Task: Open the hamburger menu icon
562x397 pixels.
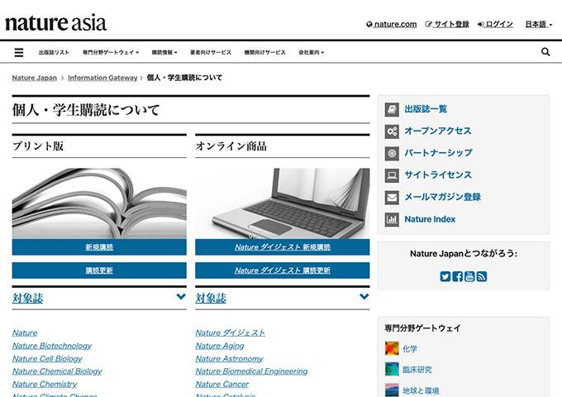Action: (19, 52)
